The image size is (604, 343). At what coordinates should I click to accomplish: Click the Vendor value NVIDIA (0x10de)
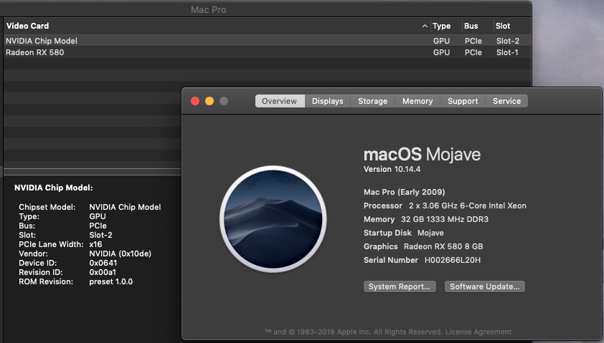click(x=121, y=253)
